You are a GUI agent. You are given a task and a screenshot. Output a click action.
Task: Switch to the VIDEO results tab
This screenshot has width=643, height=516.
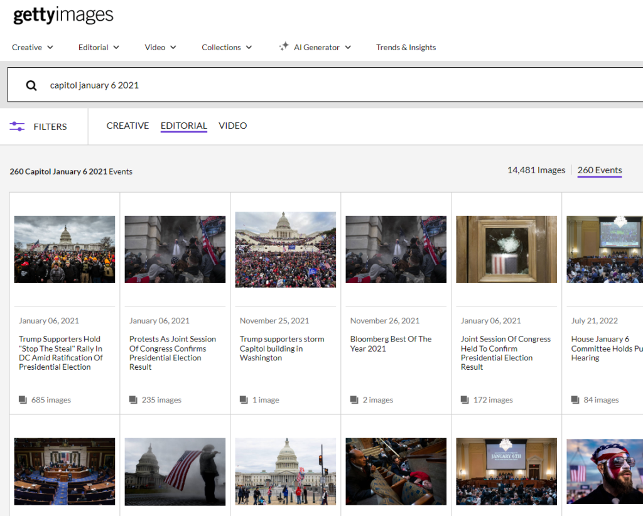(x=232, y=126)
